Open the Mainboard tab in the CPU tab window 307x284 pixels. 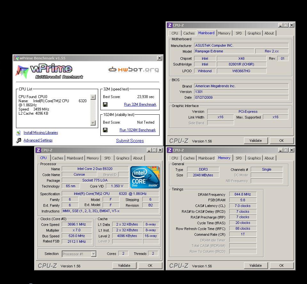point(75,158)
